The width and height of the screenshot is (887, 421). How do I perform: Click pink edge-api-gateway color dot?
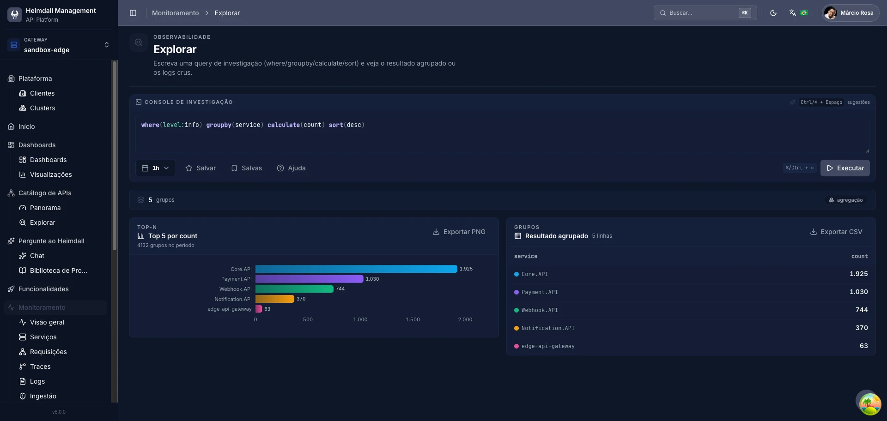click(x=516, y=346)
